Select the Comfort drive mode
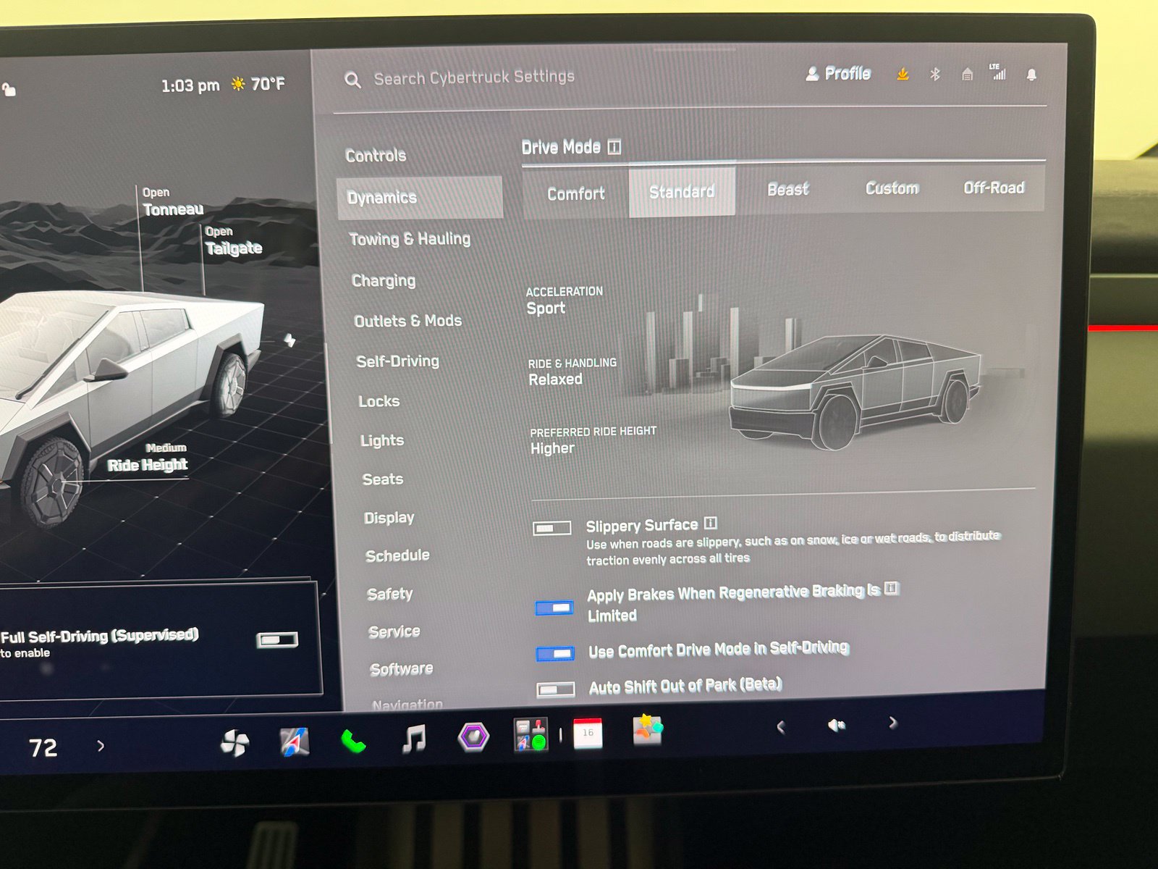Screen dimensions: 1158x869 point(576,194)
